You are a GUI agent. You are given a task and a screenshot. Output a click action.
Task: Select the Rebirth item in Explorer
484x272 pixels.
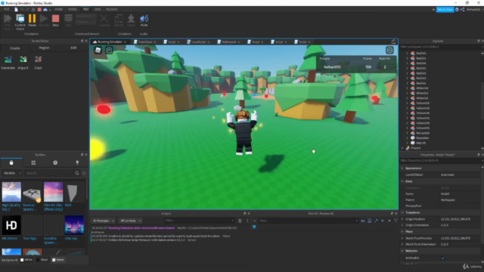point(421,143)
